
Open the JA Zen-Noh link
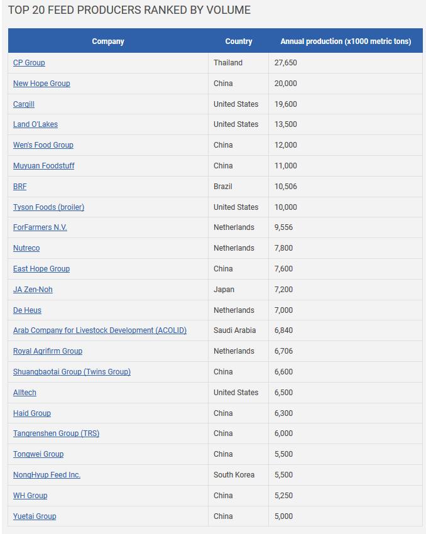pyautogui.click(x=33, y=290)
